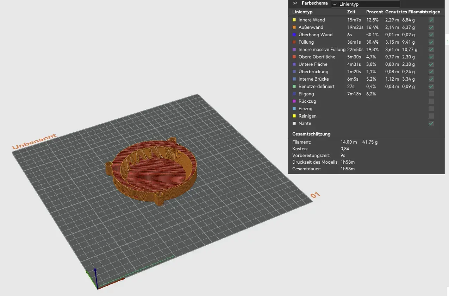449x296 pixels.
Task: Click the orange Außenwand color swatch
Action: (294, 27)
